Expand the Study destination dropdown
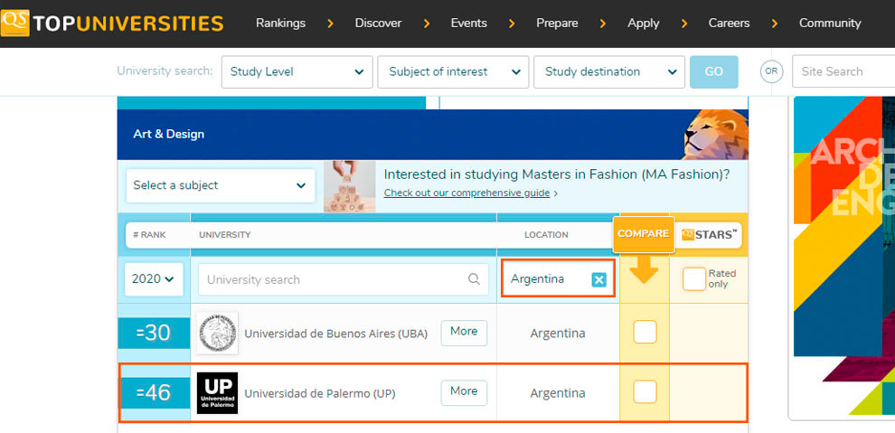895x433 pixels. click(x=609, y=72)
